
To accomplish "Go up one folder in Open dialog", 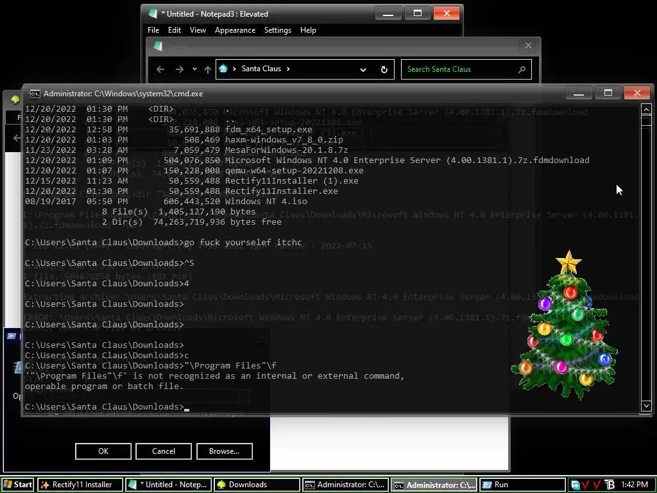I will tap(208, 69).
